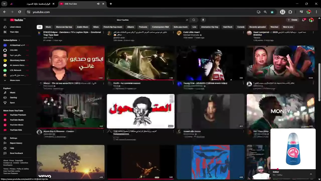
Task: Open the Privacy footer link
Action: [13, 169]
